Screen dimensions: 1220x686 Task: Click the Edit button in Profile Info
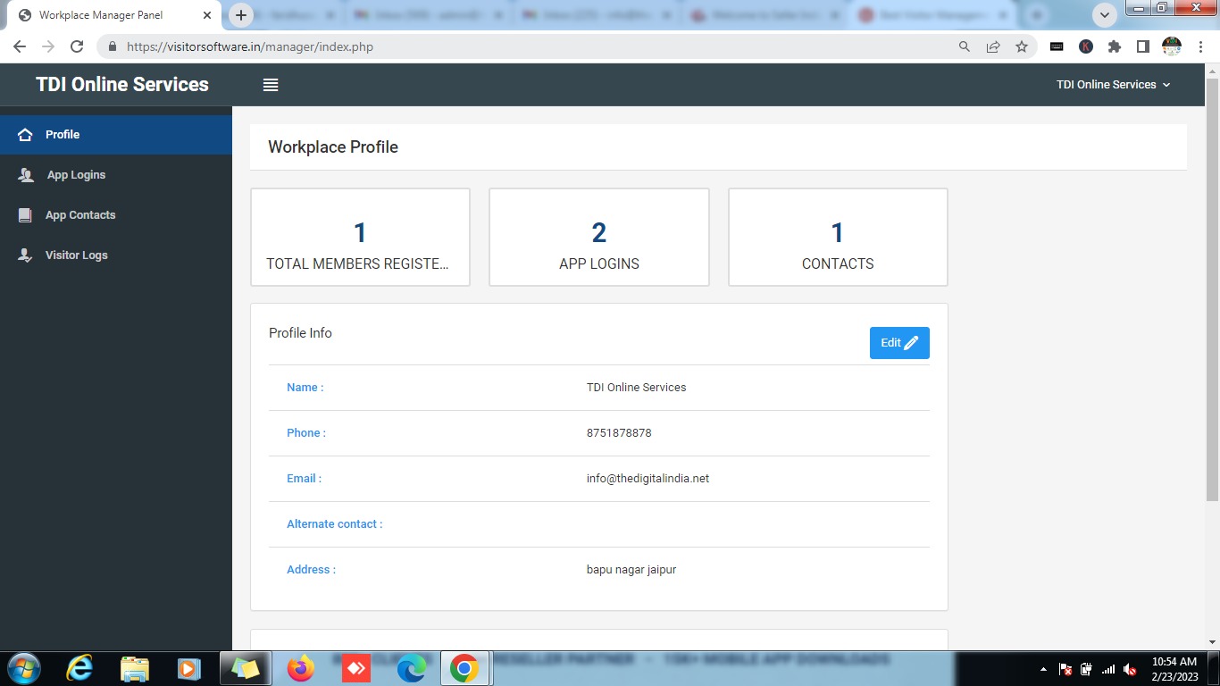click(899, 343)
